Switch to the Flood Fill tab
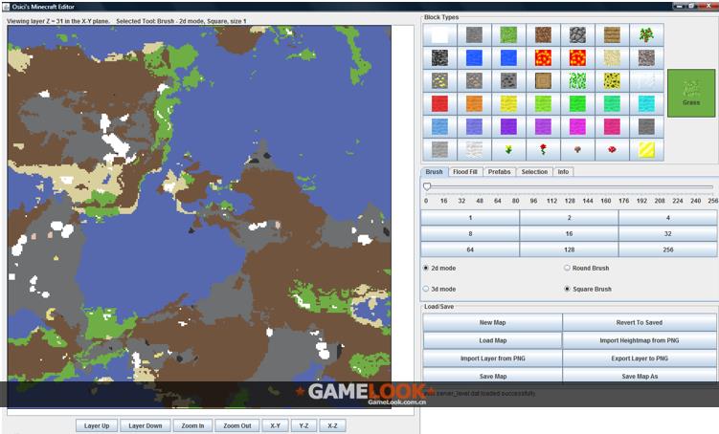 point(465,172)
